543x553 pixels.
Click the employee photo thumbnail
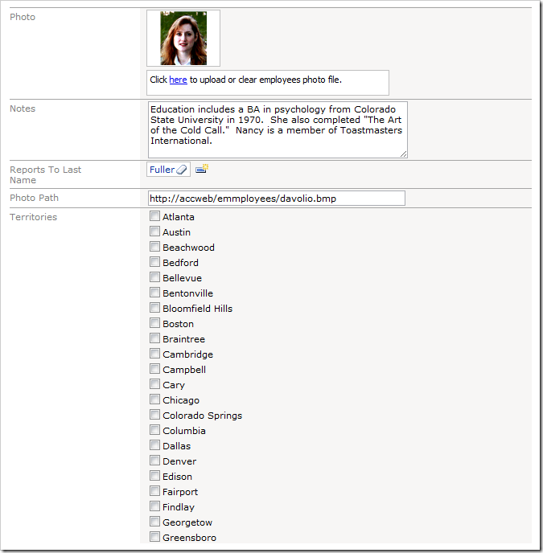[x=183, y=38]
